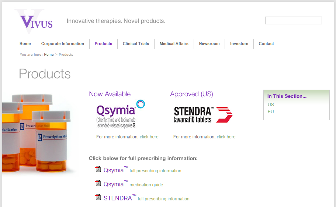Click the 'Approved (US)' heading

[x=191, y=94]
